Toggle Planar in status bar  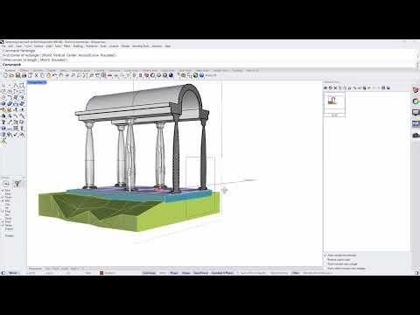pyautogui.click(x=174, y=273)
